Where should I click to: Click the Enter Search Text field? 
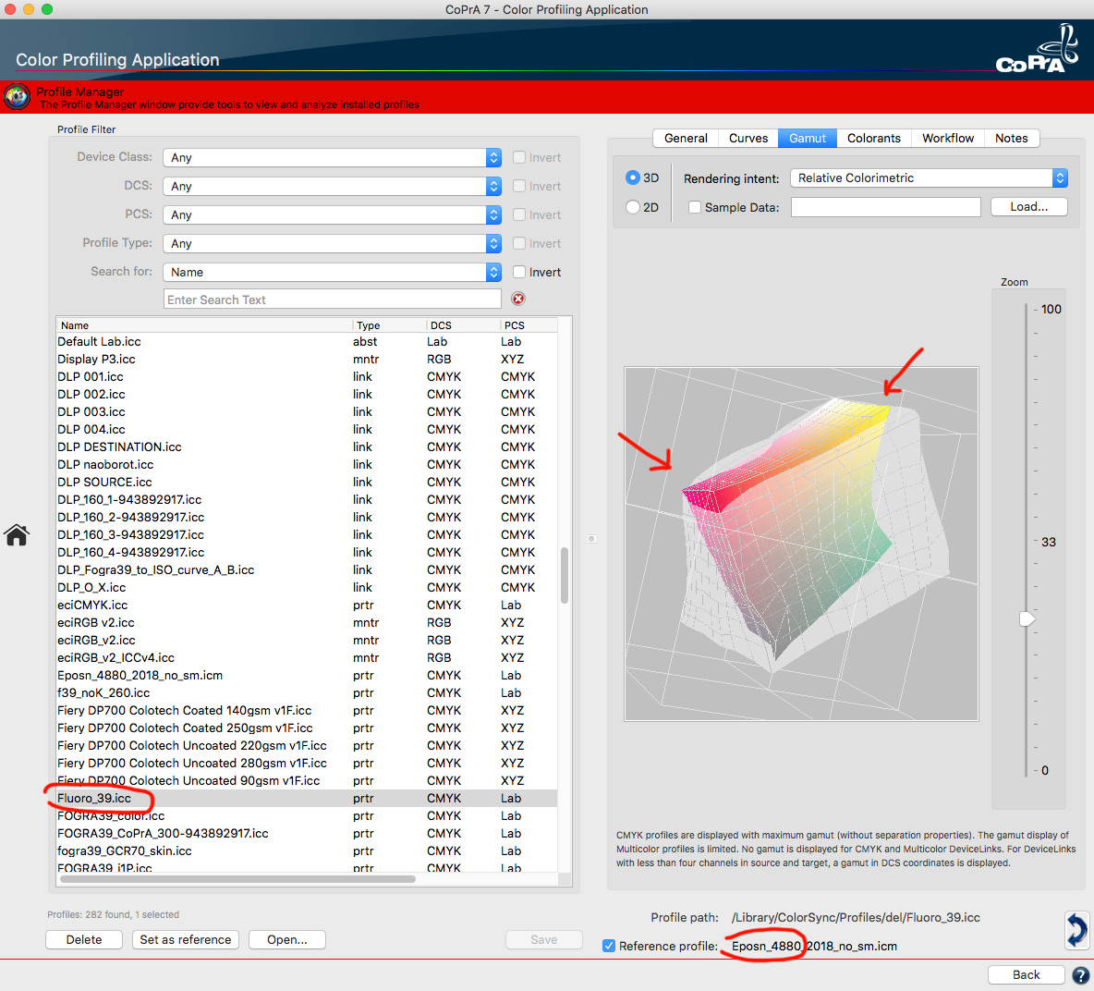(332, 300)
